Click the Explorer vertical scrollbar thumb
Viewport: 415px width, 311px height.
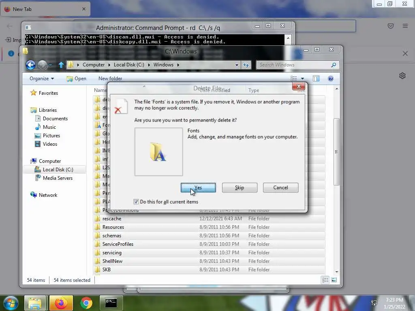pyautogui.click(x=336, y=152)
